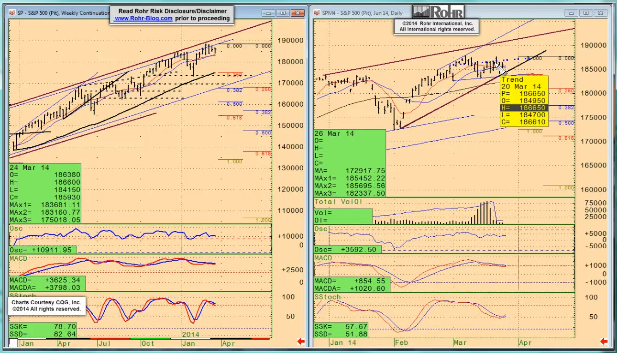Click red scroll arrow on daily chart

pos(604,342)
